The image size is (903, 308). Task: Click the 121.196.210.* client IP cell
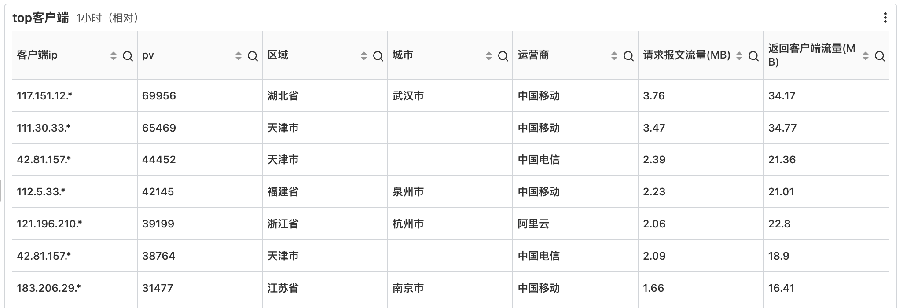tap(49, 224)
